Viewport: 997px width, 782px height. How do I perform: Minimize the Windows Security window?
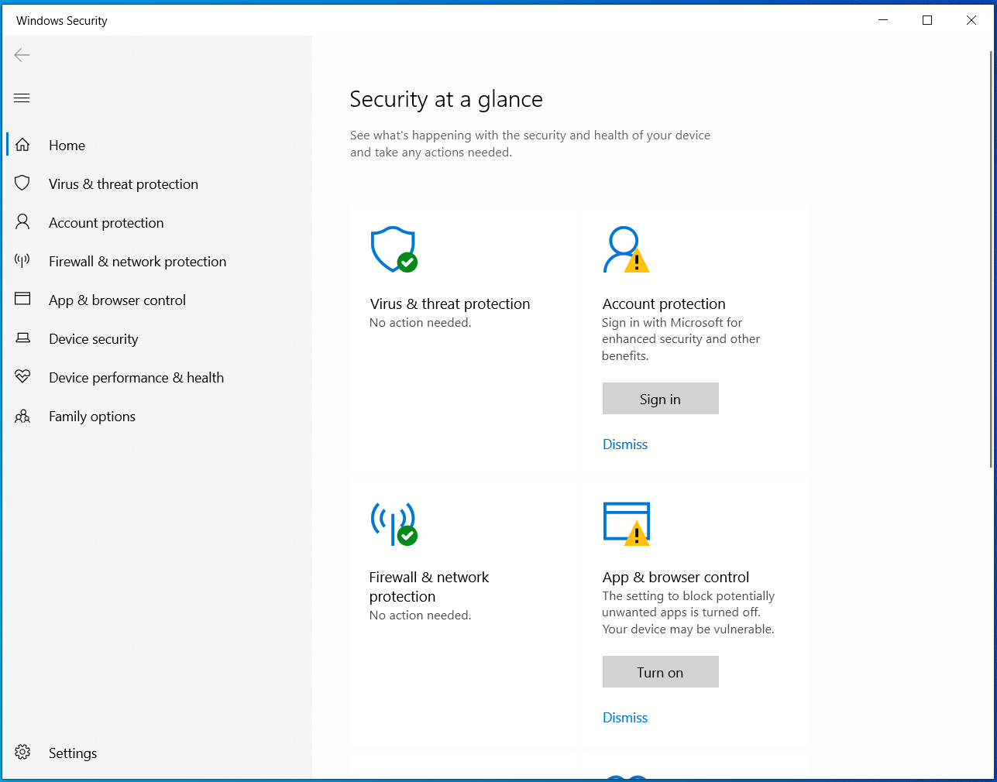click(x=883, y=20)
